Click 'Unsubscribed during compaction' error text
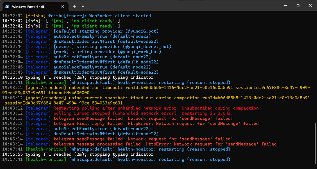The height and width of the screenshot is (169, 317). pyautogui.click(x=220, y=108)
